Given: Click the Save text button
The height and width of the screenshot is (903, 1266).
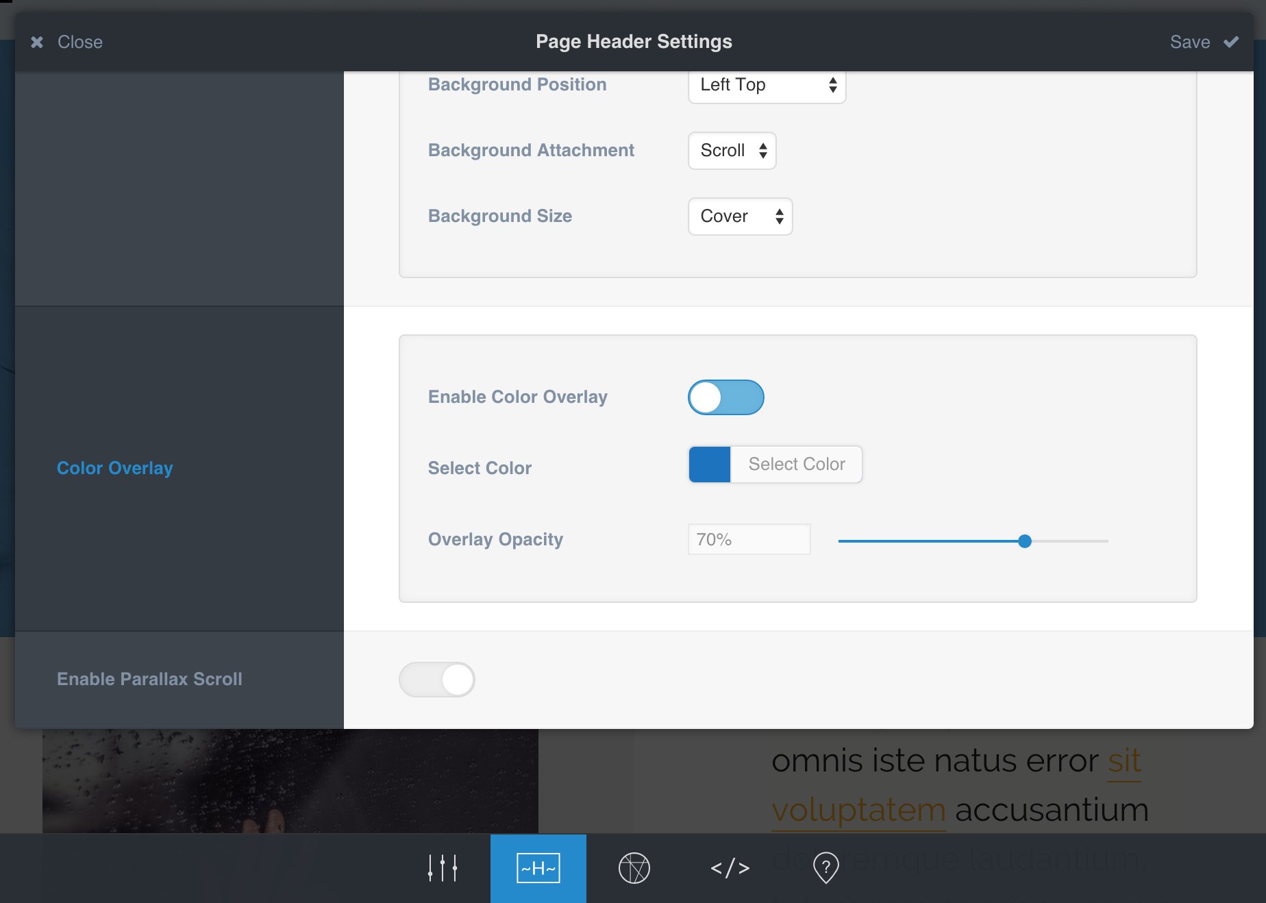Looking at the screenshot, I should click(1190, 42).
